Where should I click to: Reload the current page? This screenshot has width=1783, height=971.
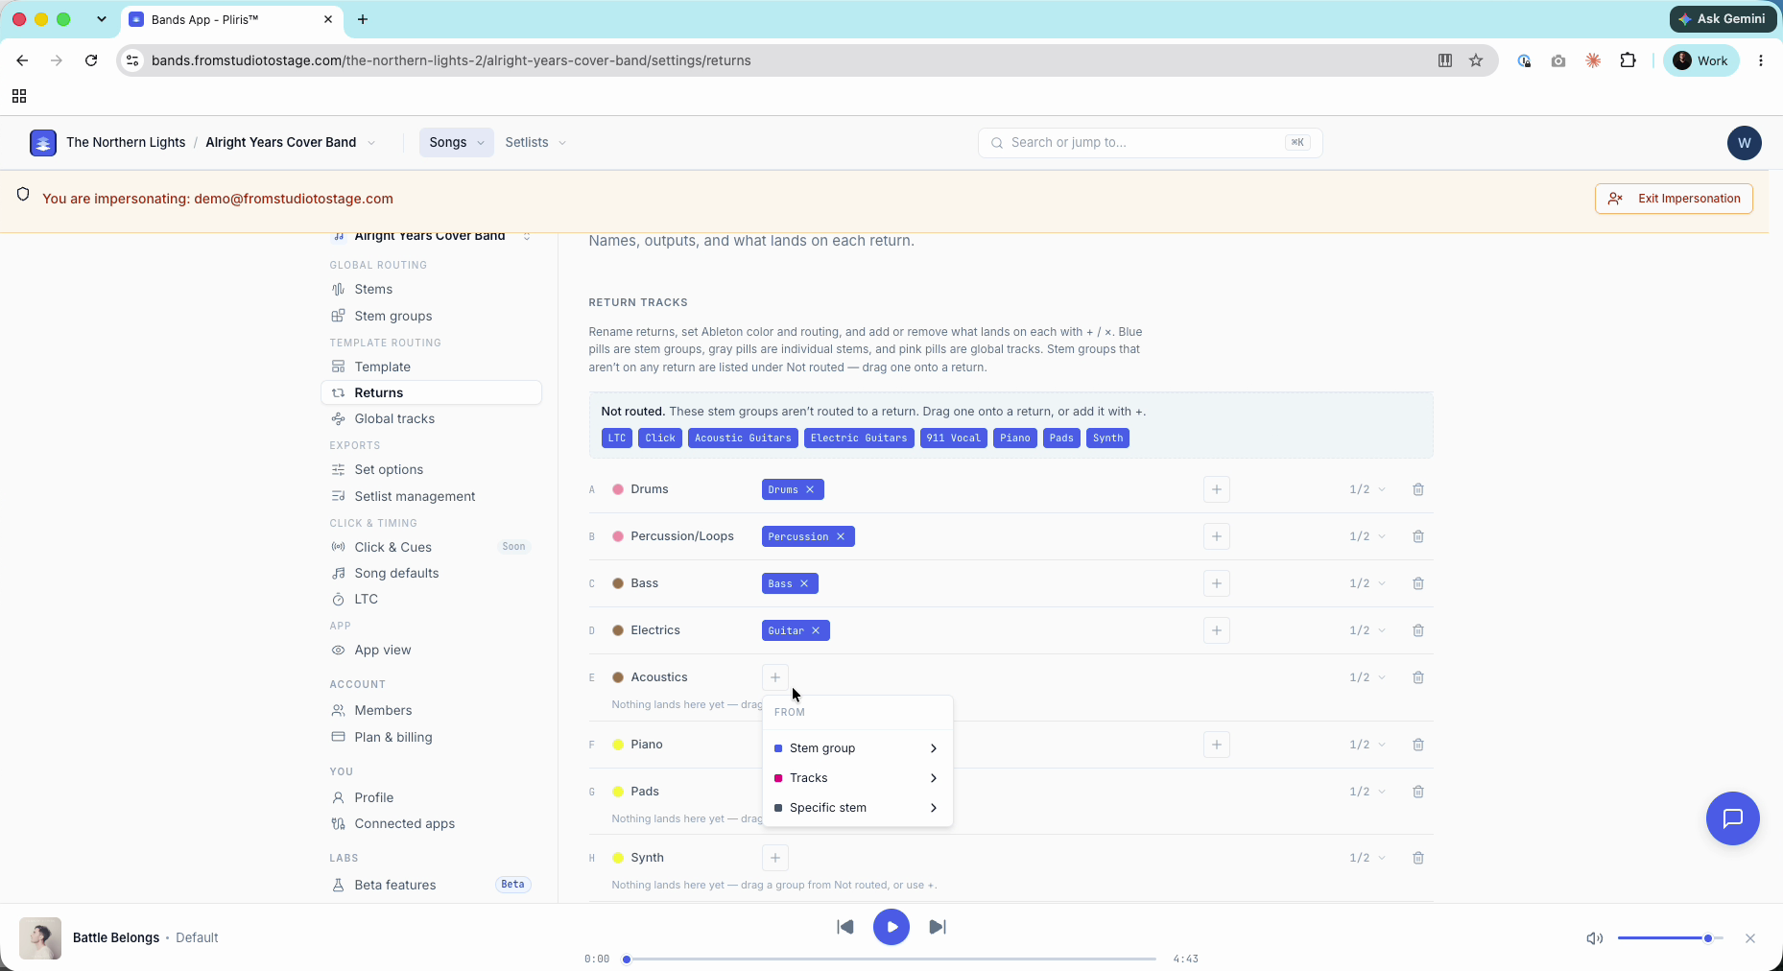click(x=91, y=60)
